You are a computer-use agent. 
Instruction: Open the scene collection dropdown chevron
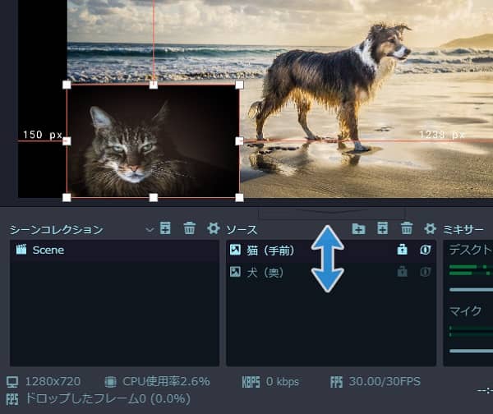(150, 229)
